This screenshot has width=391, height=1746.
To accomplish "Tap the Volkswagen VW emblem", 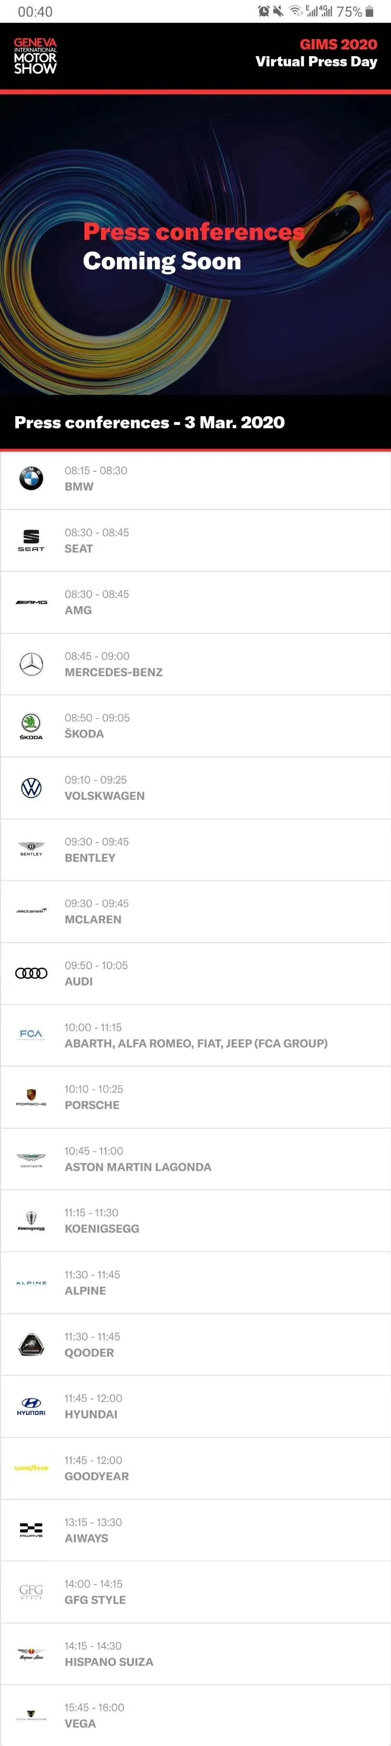I will pos(31,787).
